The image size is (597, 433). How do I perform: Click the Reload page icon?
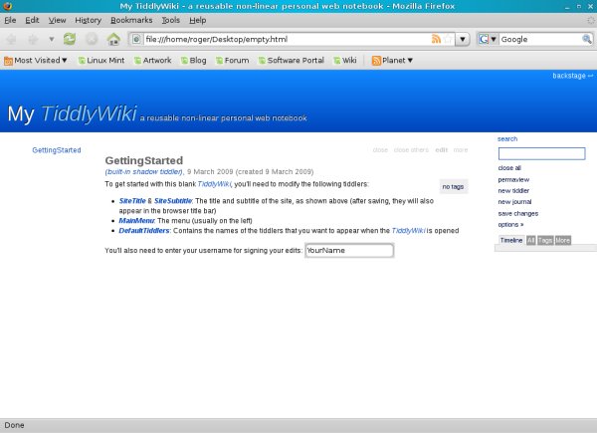tap(69, 40)
